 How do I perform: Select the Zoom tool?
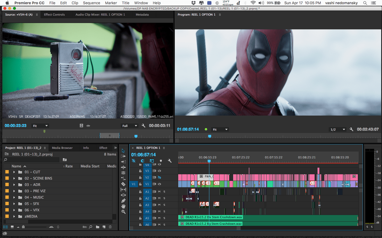(x=123, y=211)
